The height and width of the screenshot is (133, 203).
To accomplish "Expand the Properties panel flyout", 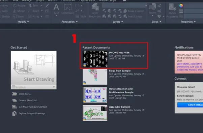I will [x=188, y=22].
